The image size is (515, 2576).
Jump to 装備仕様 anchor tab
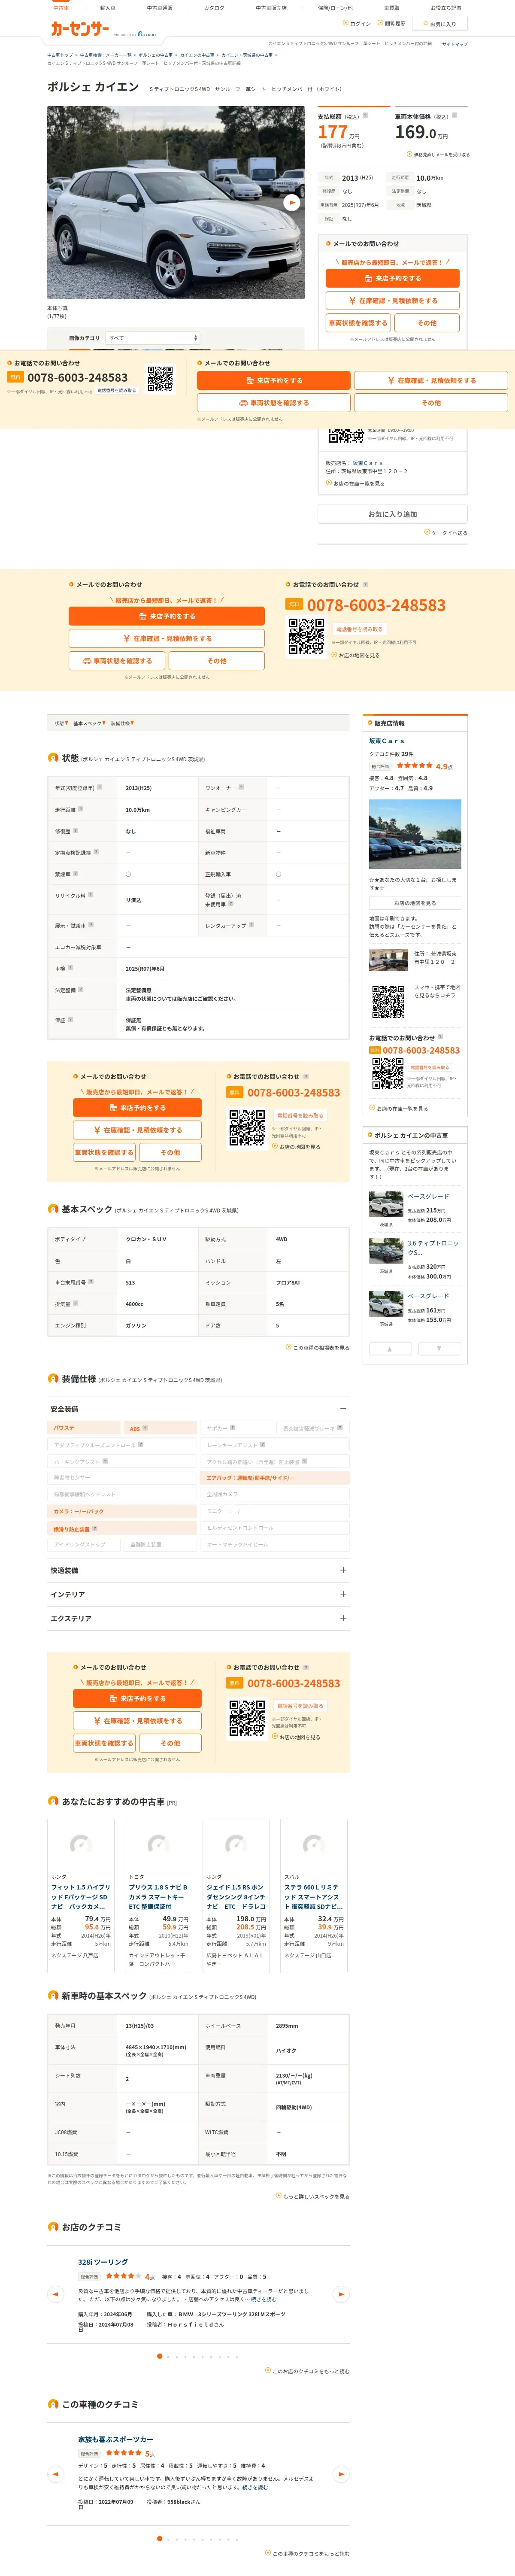click(x=122, y=723)
